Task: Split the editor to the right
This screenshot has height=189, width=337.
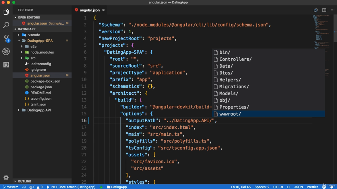Action: 324,10
